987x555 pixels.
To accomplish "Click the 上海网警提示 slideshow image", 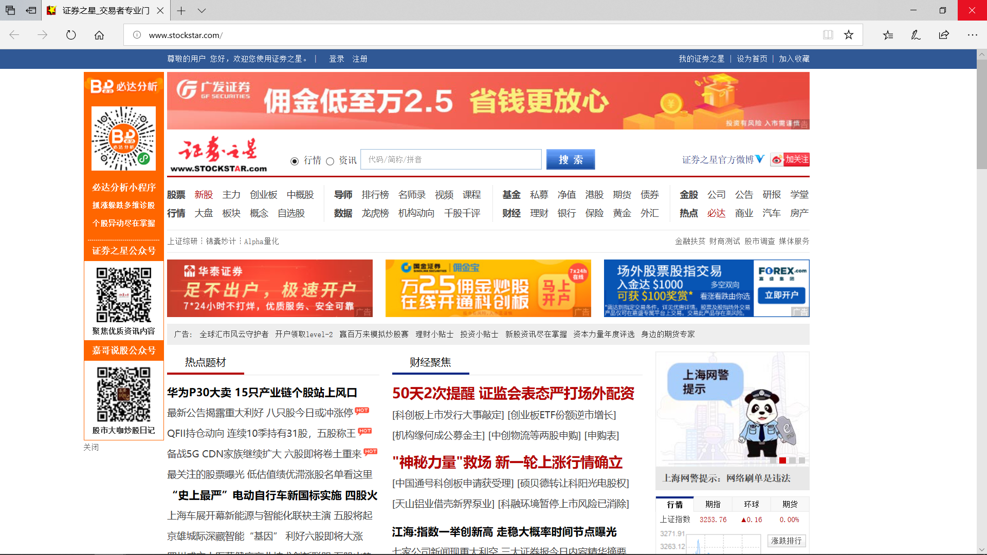I will click(733, 409).
